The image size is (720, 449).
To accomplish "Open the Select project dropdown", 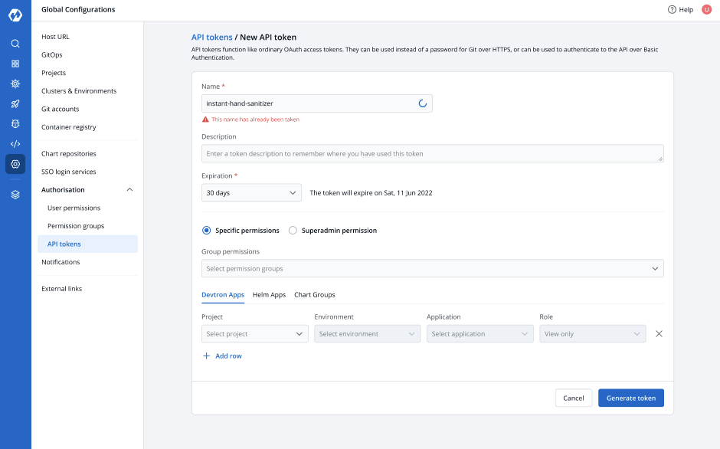I will click(255, 334).
